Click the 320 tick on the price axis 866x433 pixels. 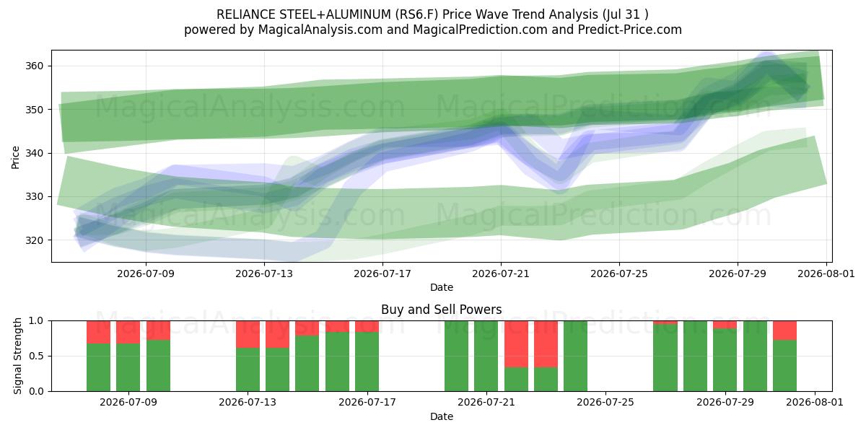35,240
